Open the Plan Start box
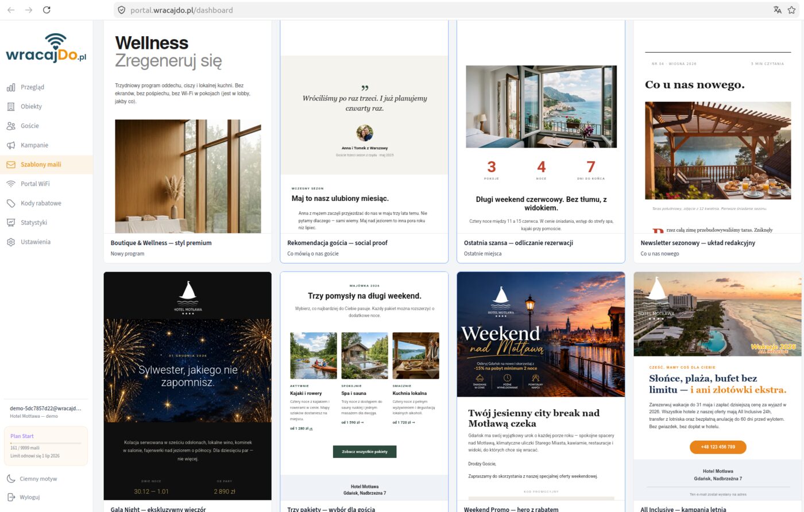The height and width of the screenshot is (512, 804). point(46,446)
